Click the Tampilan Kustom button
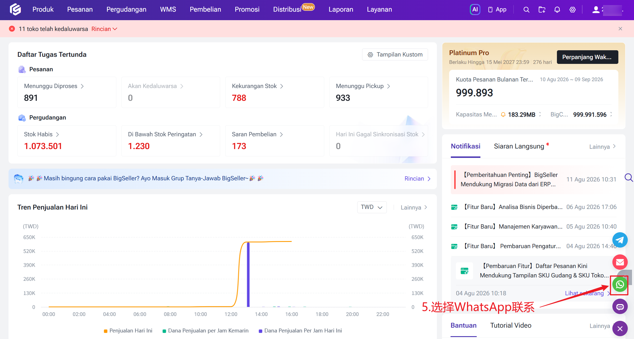This screenshot has width=634, height=339. click(x=395, y=55)
